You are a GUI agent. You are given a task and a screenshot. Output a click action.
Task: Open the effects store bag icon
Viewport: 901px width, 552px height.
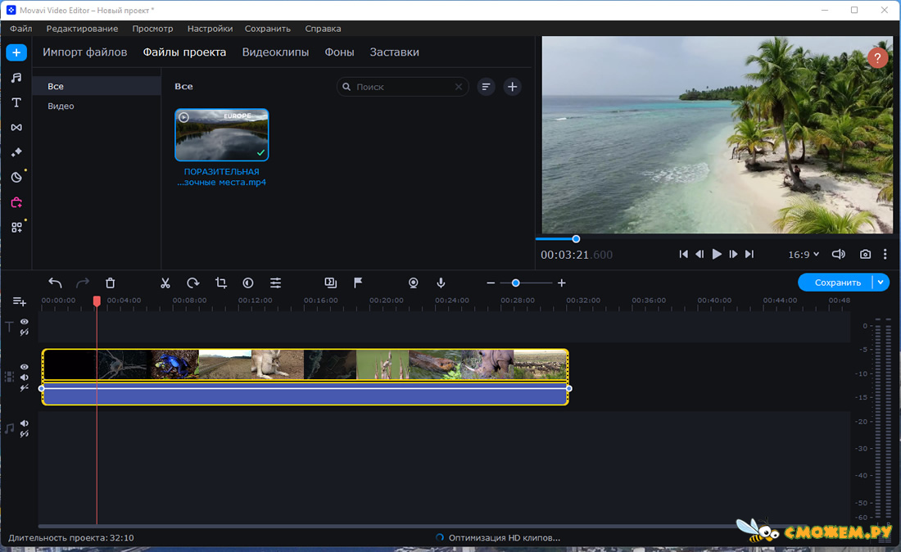pyautogui.click(x=16, y=202)
